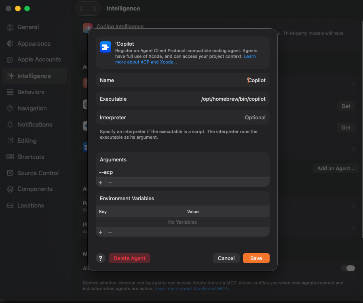Screen dimensions: 363x303
Task: Click the settings window vertical scrollbar
Action: click(362, 130)
